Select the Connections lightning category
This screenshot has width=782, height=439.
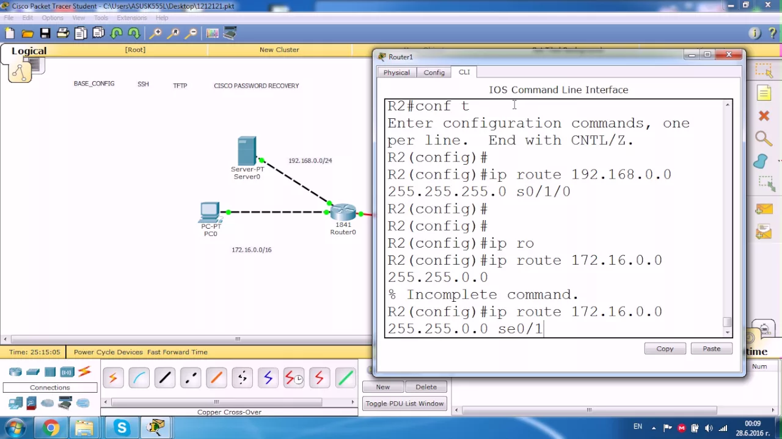(x=84, y=371)
